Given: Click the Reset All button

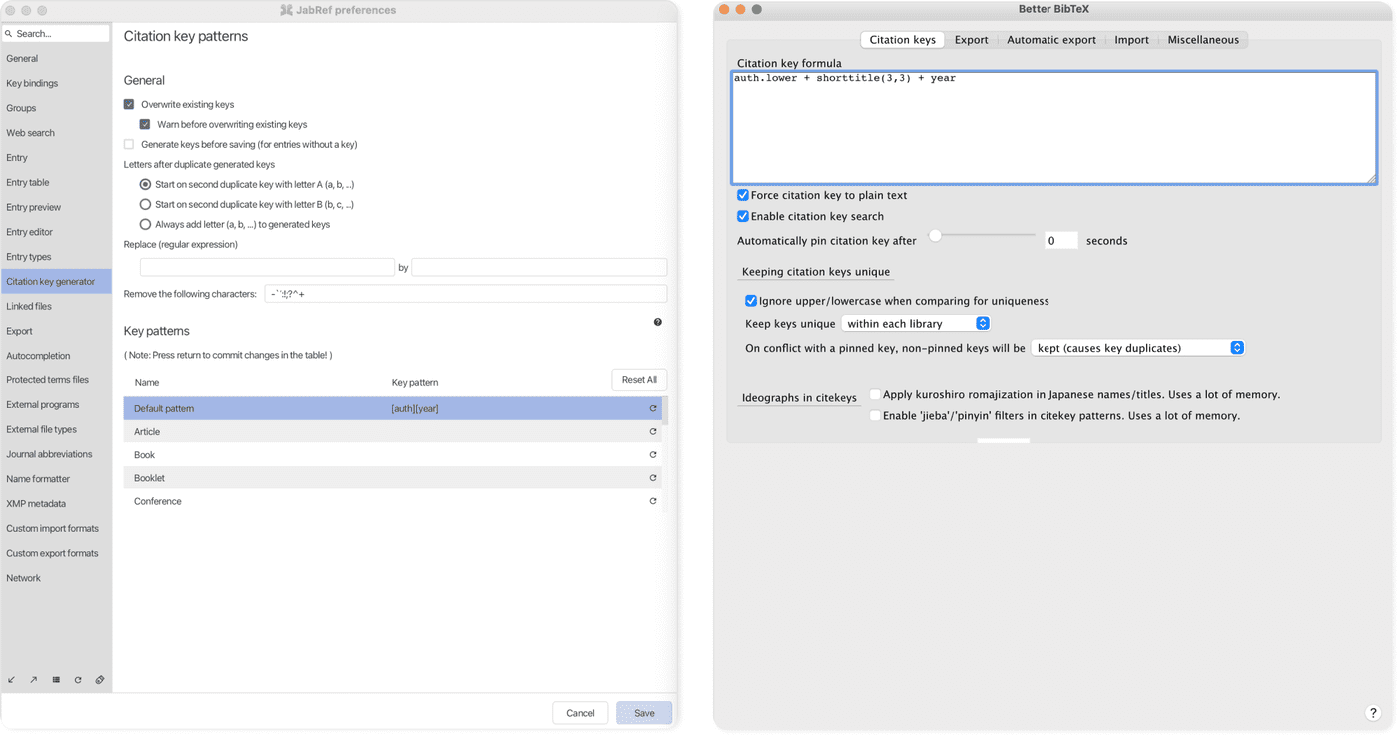Looking at the screenshot, I should [638, 379].
